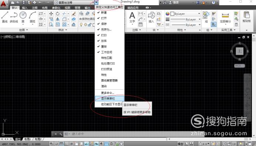Click the Rotate tool icon

[x=57, y=14]
